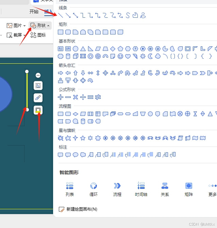217x228 pixels.
Task: Select the no-symbol prohibition shape
Action: 98,56
